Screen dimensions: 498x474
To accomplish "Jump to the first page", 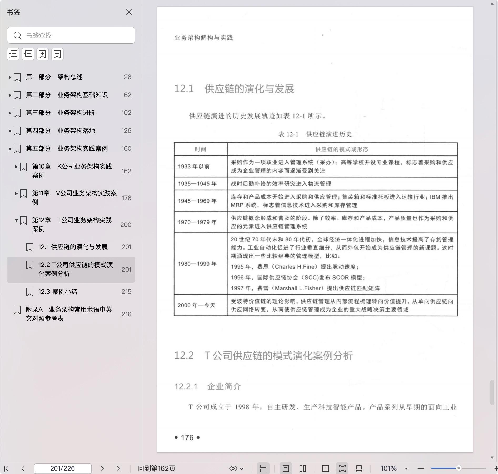I will click(x=7, y=468).
